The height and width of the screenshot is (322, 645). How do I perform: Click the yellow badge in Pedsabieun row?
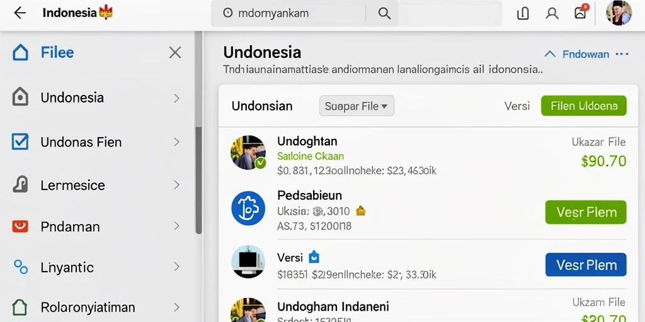click(360, 211)
